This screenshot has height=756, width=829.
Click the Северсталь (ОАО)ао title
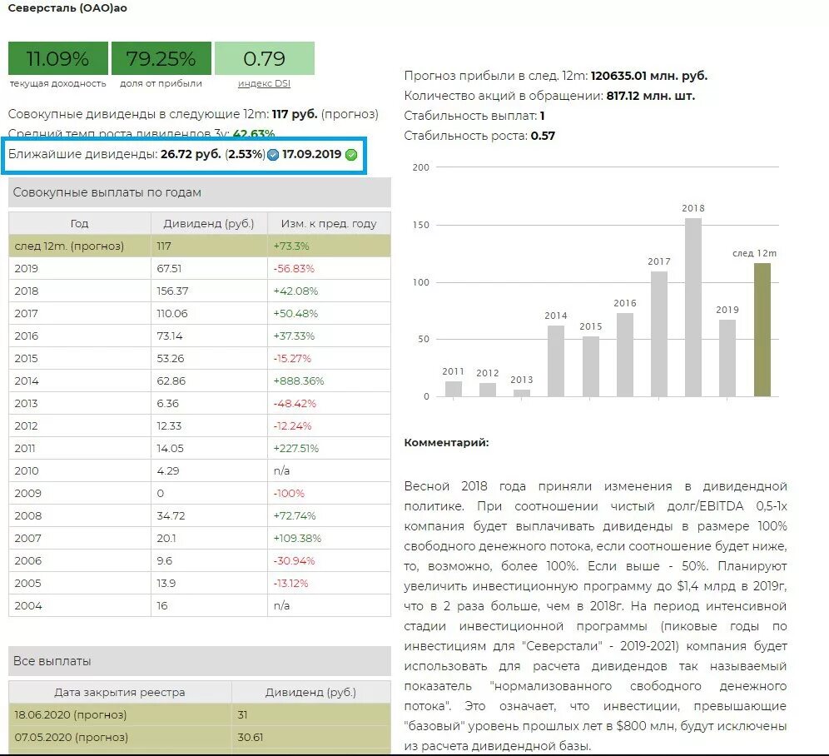point(67,8)
